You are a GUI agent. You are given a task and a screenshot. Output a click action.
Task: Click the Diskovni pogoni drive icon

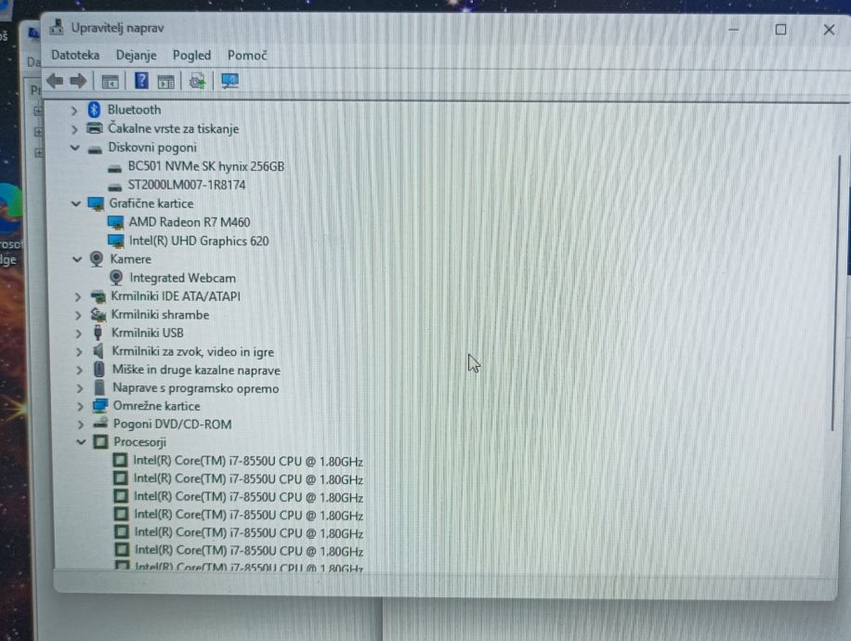pyautogui.click(x=95, y=149)
